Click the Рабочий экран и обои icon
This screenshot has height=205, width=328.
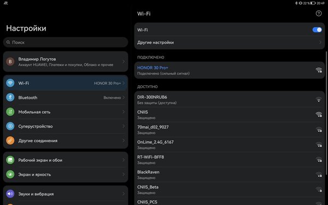[x=10, y=160]
